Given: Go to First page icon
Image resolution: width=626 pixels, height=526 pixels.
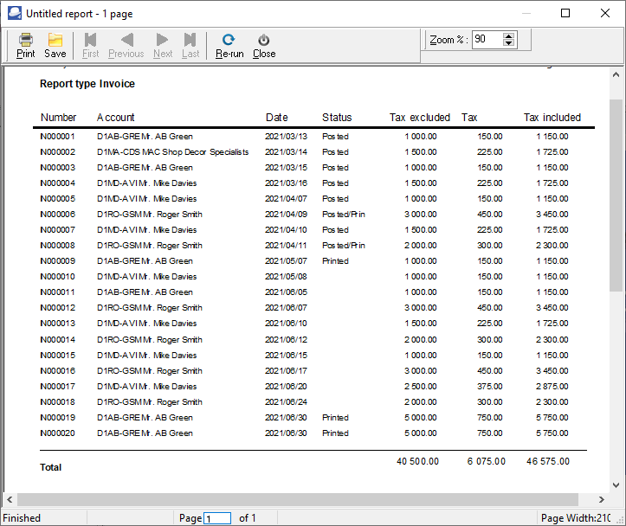Looking at the screenshot, I should tap(91, 40).
